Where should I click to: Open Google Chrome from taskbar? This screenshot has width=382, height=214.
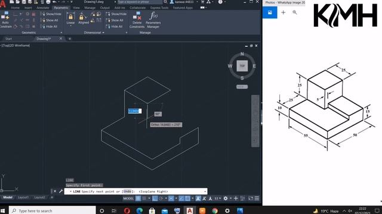pos(215,210)
